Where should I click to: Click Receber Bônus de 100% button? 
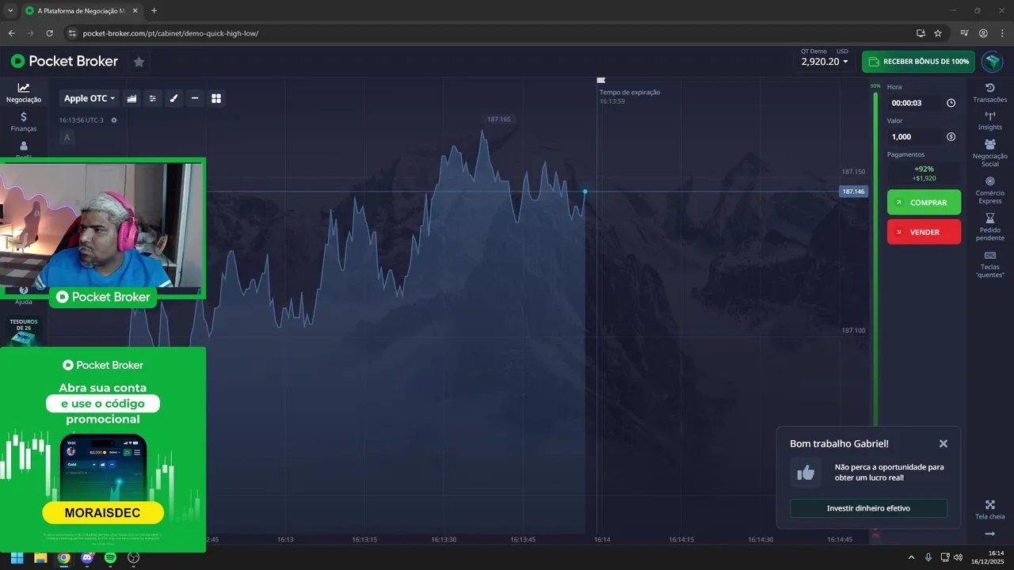pyautogui.click(x=918, y=61)
